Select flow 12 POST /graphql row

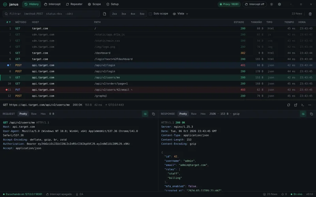[158, 96]
